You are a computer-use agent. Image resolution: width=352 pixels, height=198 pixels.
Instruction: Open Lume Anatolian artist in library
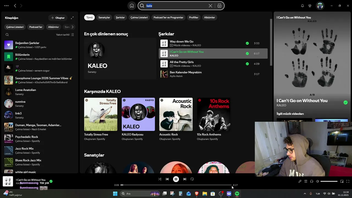40,92
